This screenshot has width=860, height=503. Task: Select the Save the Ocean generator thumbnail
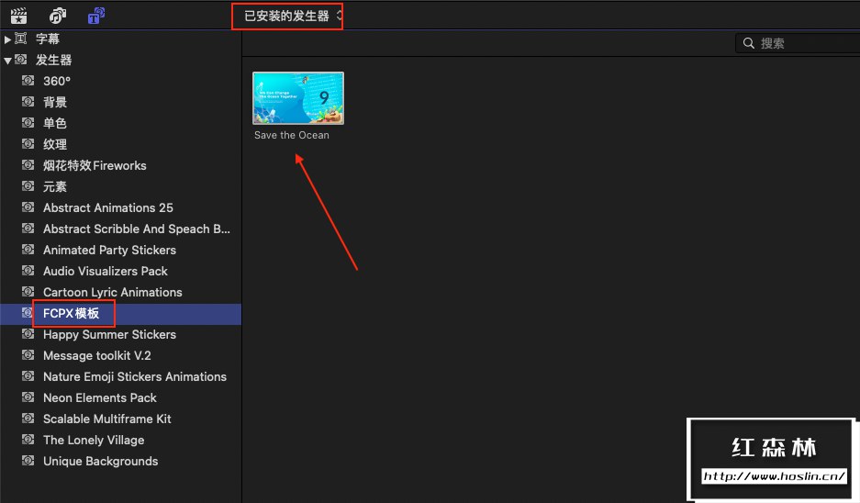tap(298, 98)
